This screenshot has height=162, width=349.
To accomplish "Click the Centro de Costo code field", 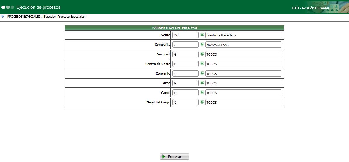I will (x=185, y=64).
